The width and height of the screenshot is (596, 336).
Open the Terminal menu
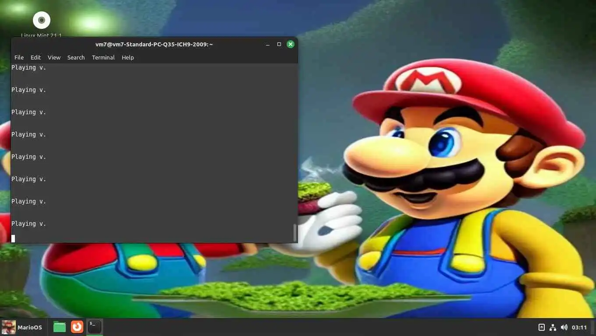103,57
